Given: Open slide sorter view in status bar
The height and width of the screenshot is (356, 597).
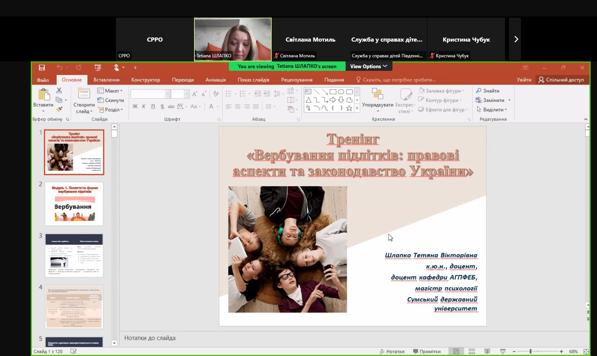Looking at the screenshot, I should click(472, 351).
